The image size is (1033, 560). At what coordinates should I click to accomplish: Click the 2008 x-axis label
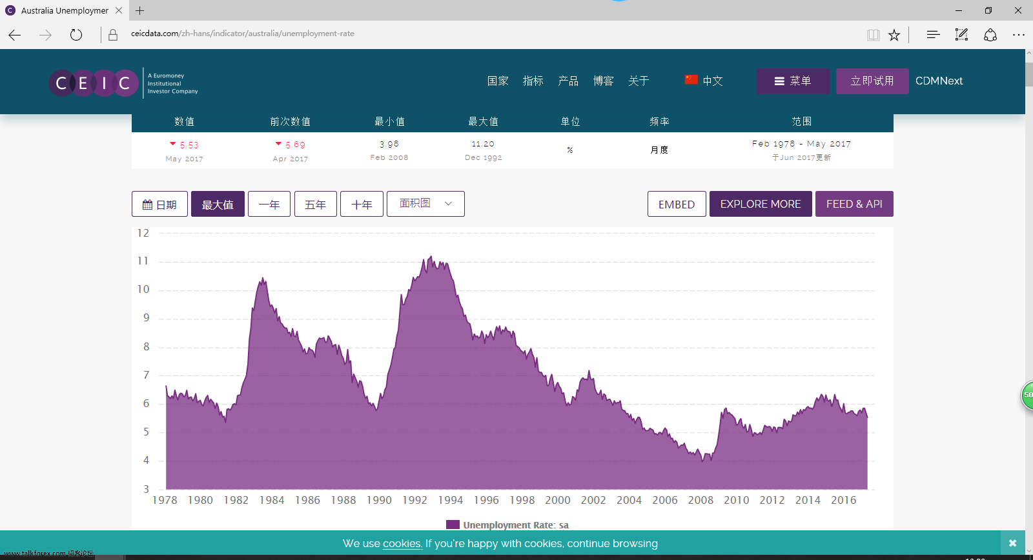[701, 500]
